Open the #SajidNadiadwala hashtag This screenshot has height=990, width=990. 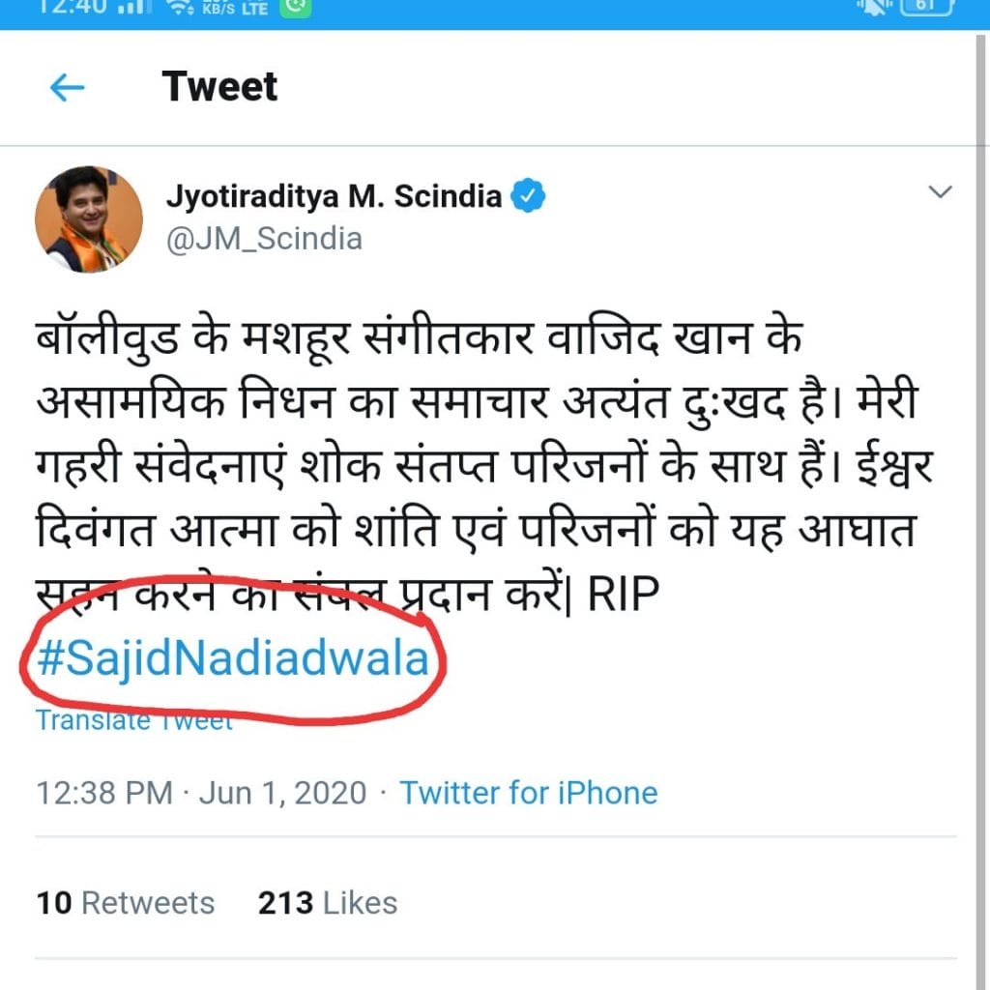click(232, 659)
